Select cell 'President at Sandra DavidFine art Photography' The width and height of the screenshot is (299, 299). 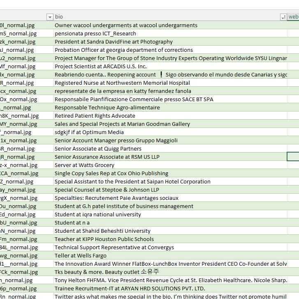[x=170, y=42]
